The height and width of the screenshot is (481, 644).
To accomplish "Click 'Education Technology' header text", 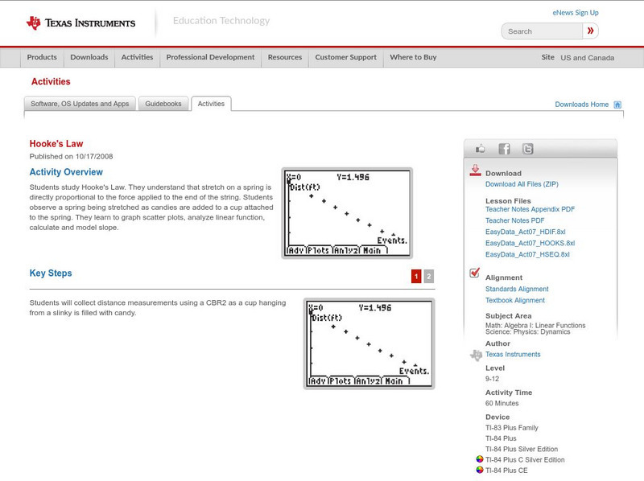I will 221,21.
